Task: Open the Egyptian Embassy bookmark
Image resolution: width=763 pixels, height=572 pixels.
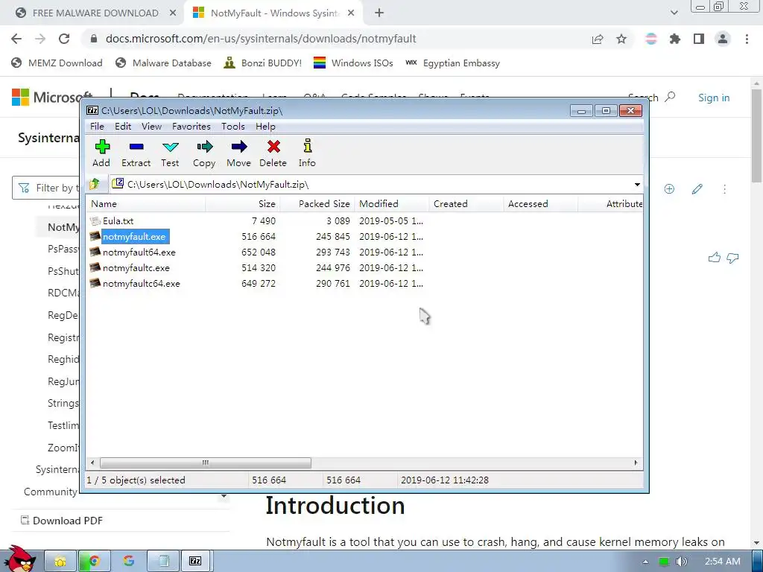Action: (x=452, y=63)
